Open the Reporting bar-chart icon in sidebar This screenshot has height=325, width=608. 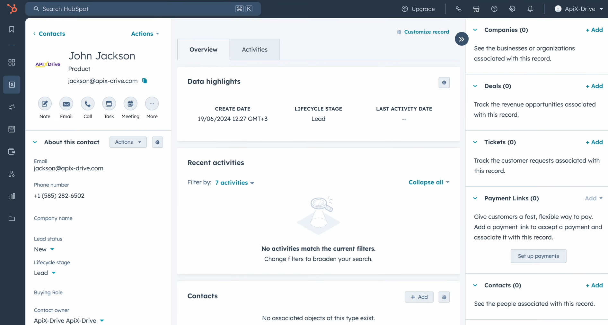pos(12,196)
